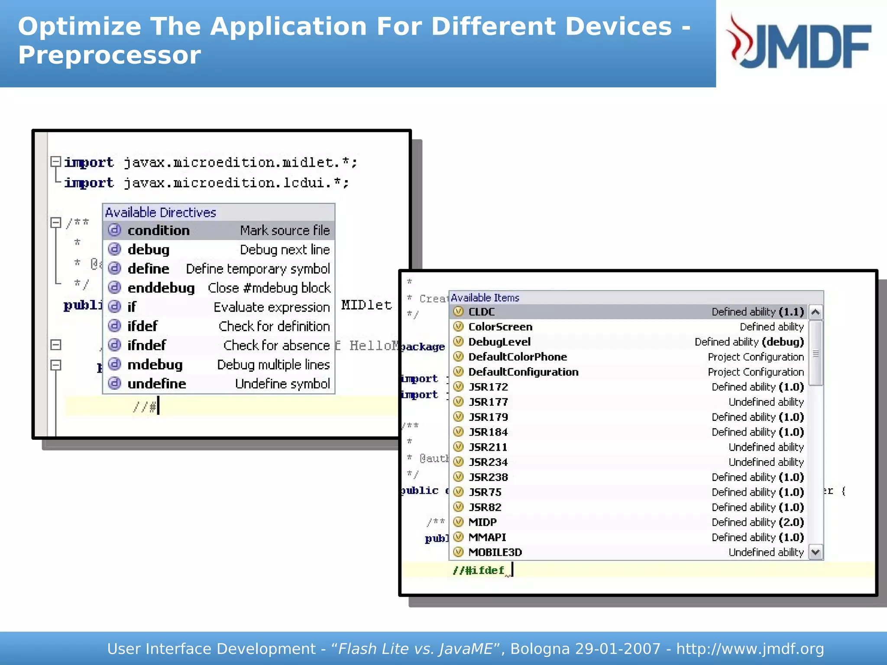Toggle the fold marker beside mdebug row
This screenshot has width=887, height=665.
click(55, 365)
